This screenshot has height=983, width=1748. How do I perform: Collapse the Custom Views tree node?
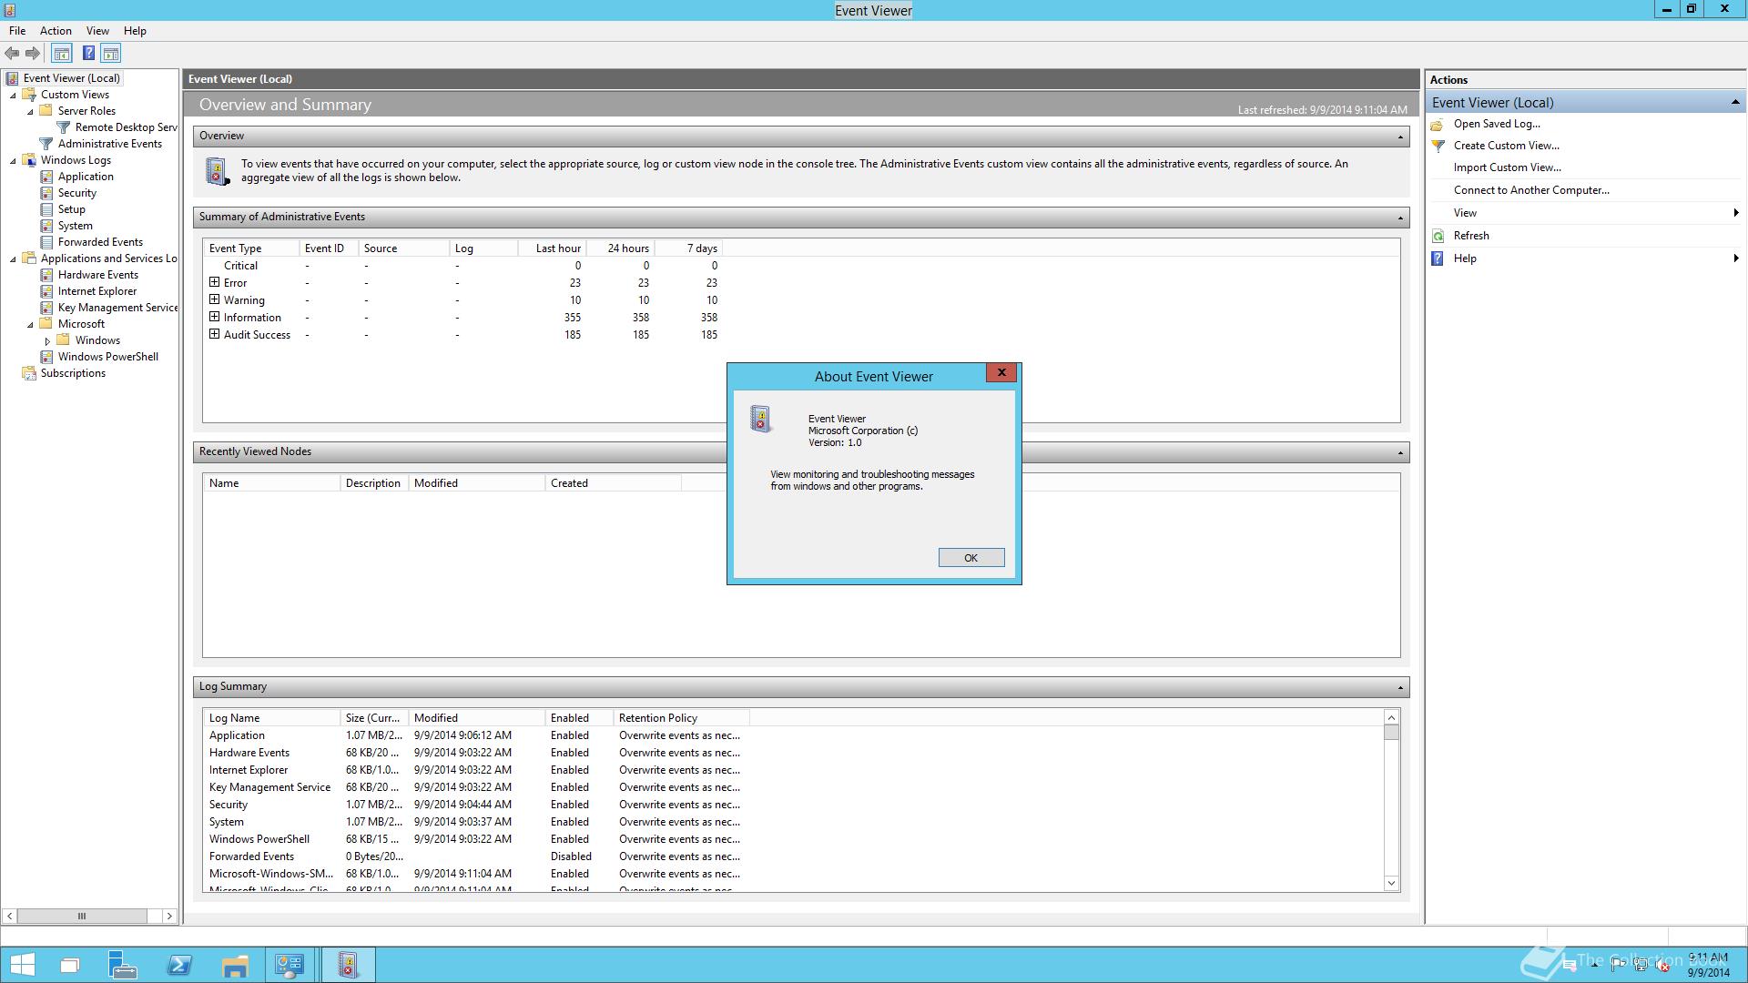[x=13, y=96]
